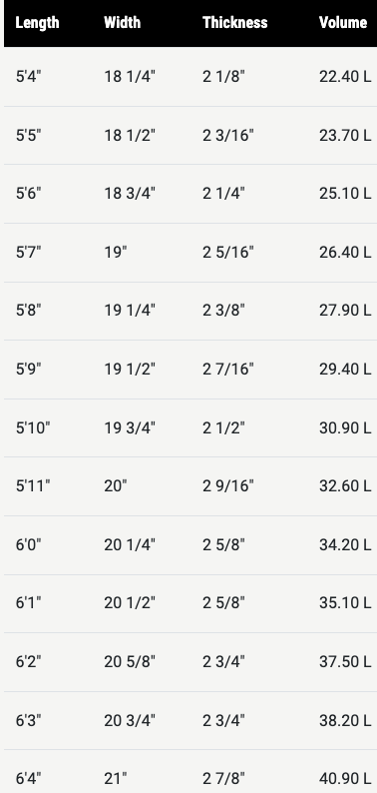Screen dimensions: 377x793
Task: Select the 6'4" length row
Action: pyautogui.click(x=190, y=772)
